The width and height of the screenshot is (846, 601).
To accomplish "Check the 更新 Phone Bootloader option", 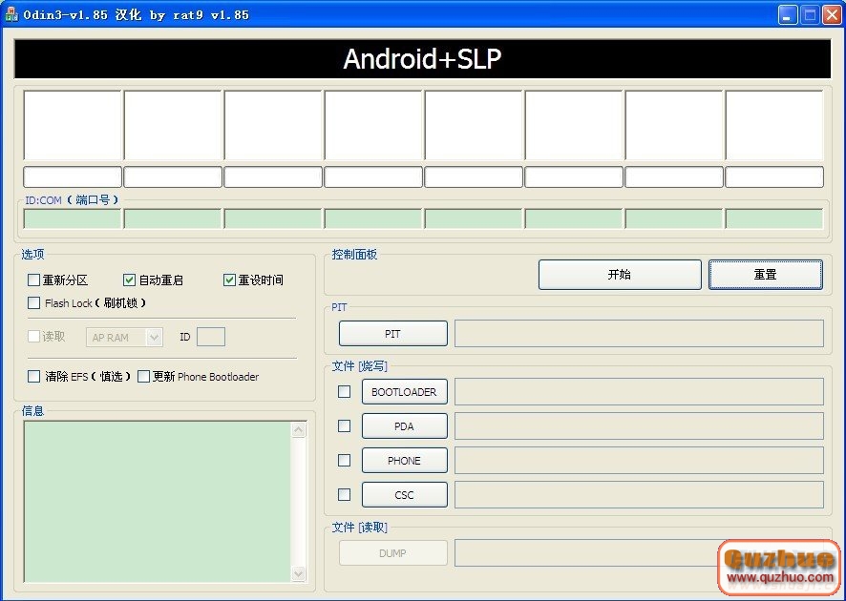I will [144, 377].
